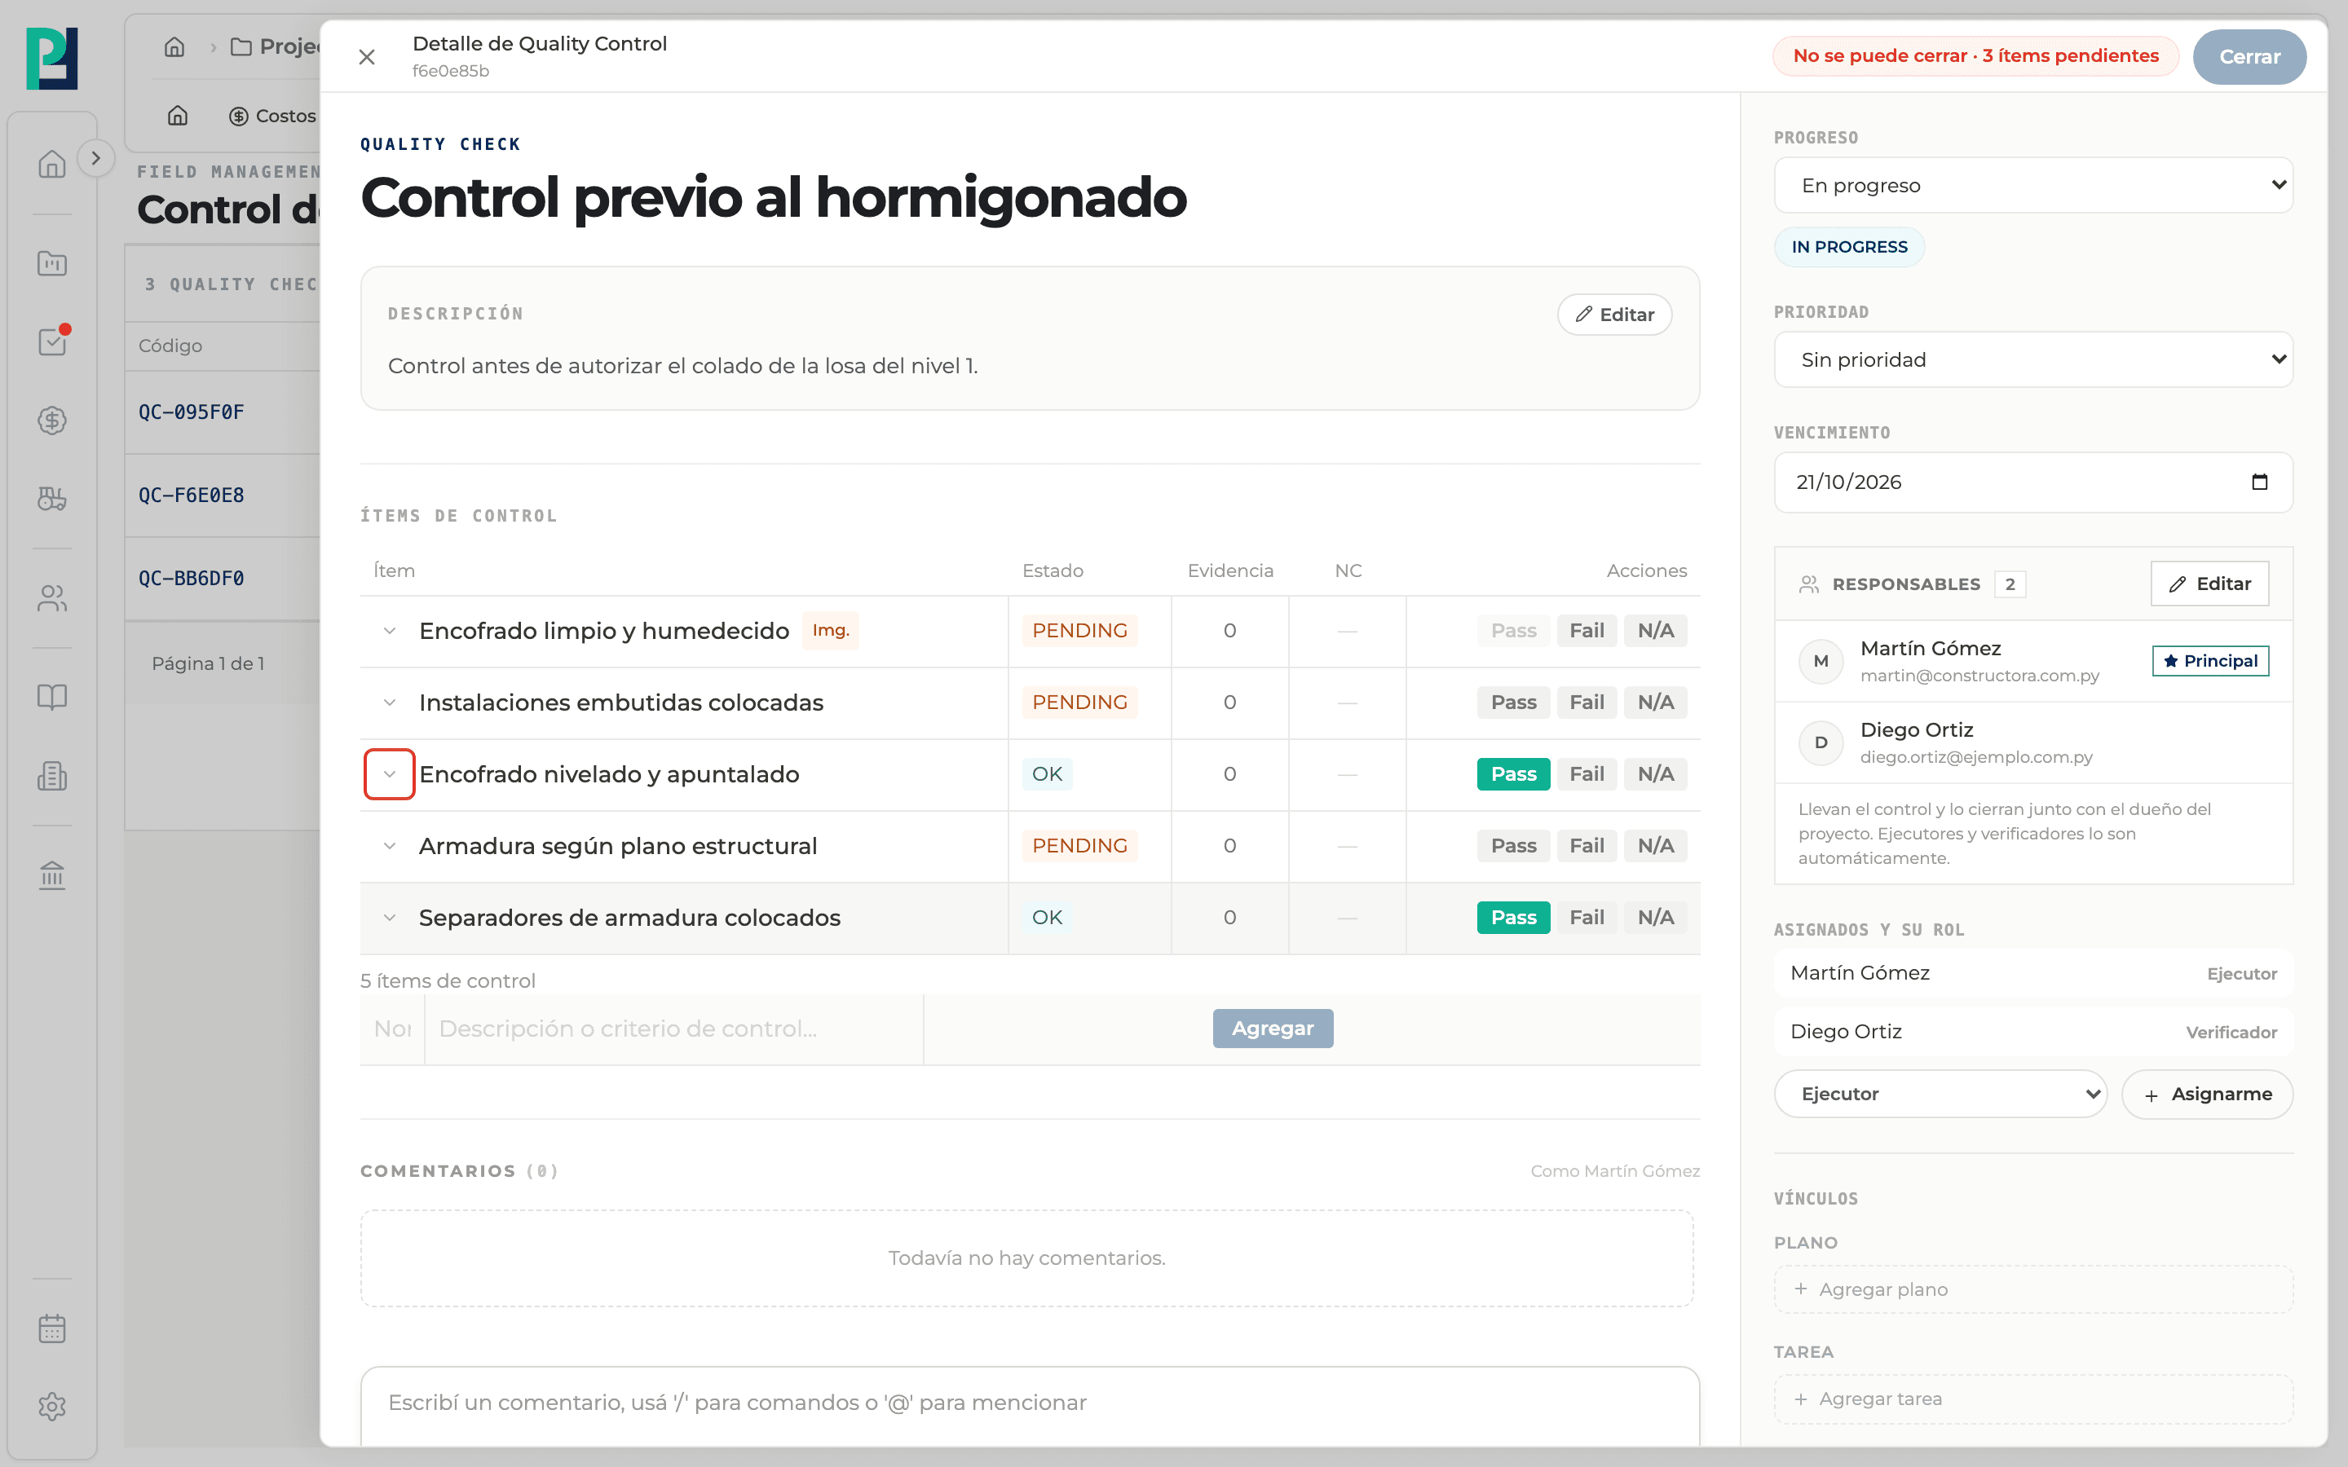Open the Costos tab in background page
The image size is (2348, 1467).
272,117
